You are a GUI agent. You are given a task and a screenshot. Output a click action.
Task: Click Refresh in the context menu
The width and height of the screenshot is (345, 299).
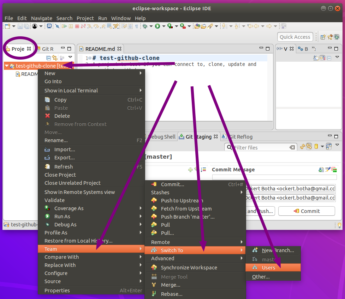91,167
